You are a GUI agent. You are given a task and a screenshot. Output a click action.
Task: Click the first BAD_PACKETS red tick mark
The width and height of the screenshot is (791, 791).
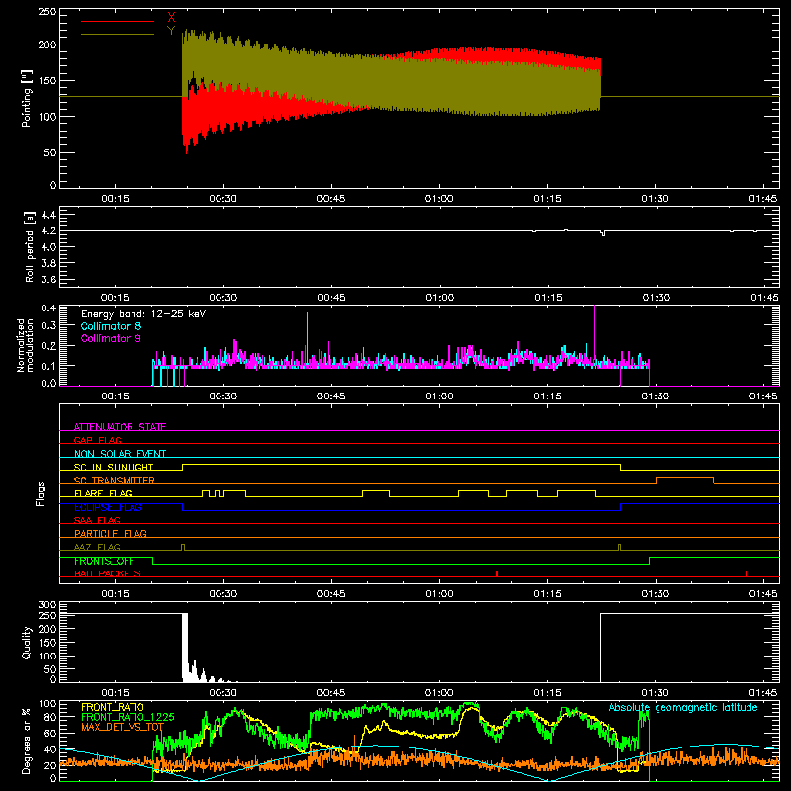click(x=497, y=573)
